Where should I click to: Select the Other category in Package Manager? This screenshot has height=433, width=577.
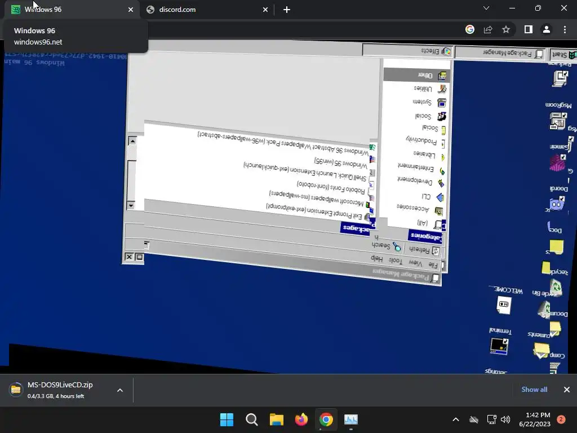[x=416, y=75]
